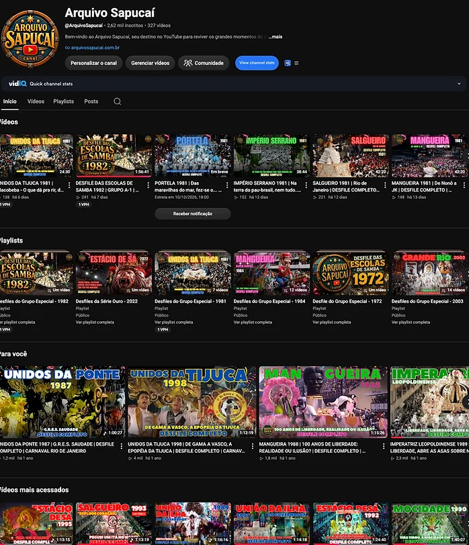Viewport: 469px width, 545px height.
Task: Click the title 'Desfiles do Grupo Especial - 1984'
Action: pyautogui.click(x=269, y=301)
